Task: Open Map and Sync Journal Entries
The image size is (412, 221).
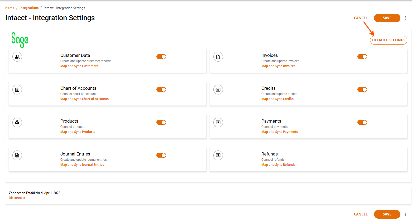Action: click(x=82, y=165)
